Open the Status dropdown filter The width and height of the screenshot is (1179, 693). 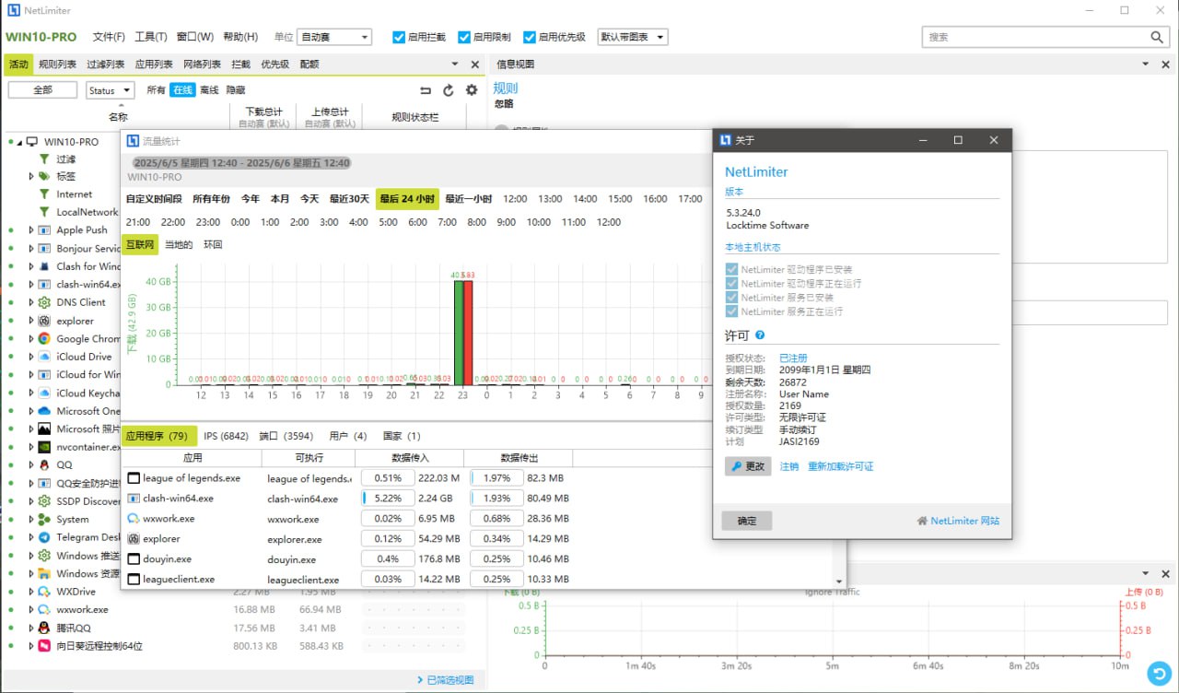[110, 90]
